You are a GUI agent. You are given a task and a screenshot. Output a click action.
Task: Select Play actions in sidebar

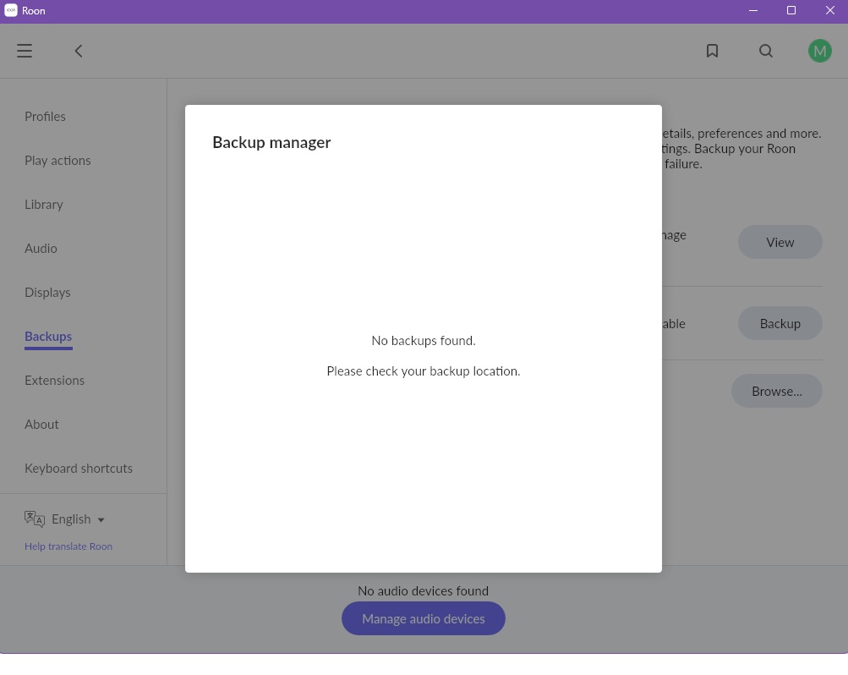pyautogui.click(x=57, y=161)
